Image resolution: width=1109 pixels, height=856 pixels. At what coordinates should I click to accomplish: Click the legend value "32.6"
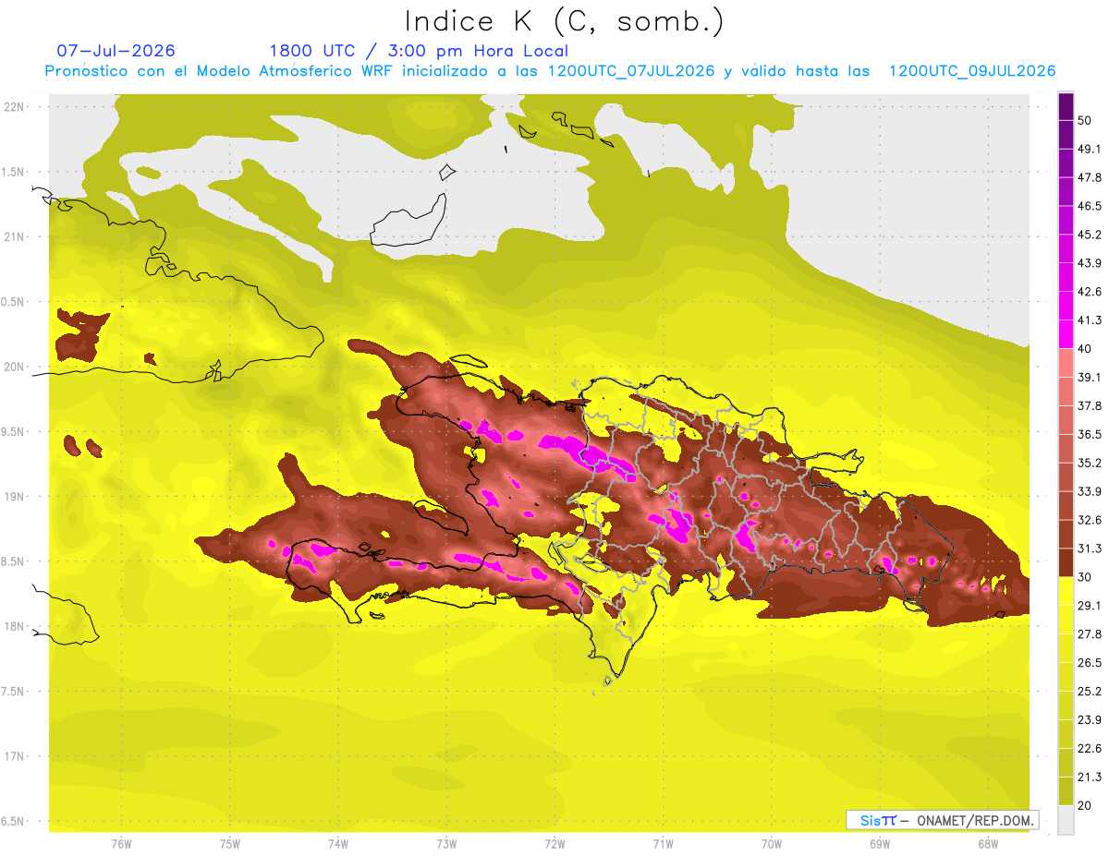click(1089, 520)
